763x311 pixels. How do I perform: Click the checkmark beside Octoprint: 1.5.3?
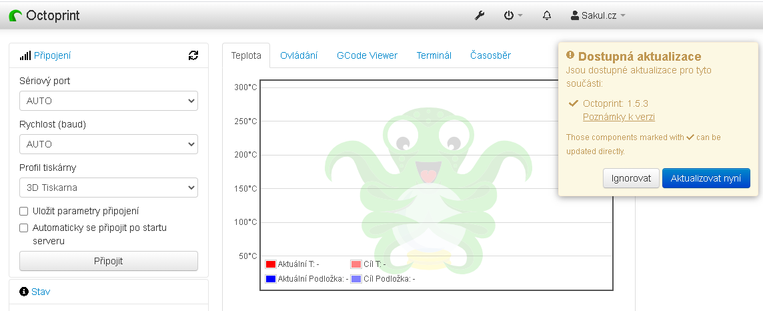tap(573, 103)
